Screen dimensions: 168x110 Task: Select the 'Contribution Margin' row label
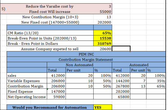[x=27, y=86]
